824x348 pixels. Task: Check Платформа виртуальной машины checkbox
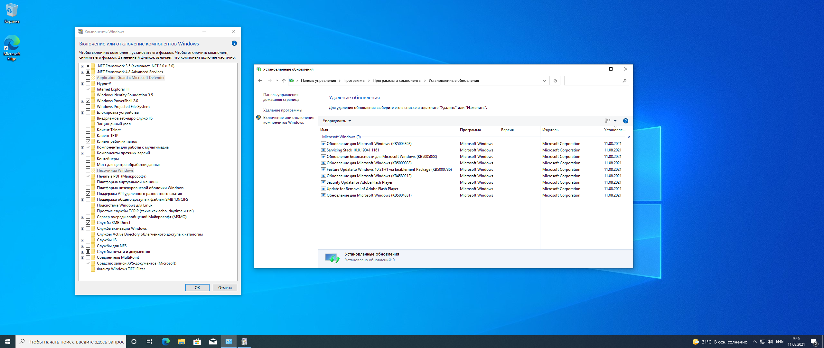88,182
